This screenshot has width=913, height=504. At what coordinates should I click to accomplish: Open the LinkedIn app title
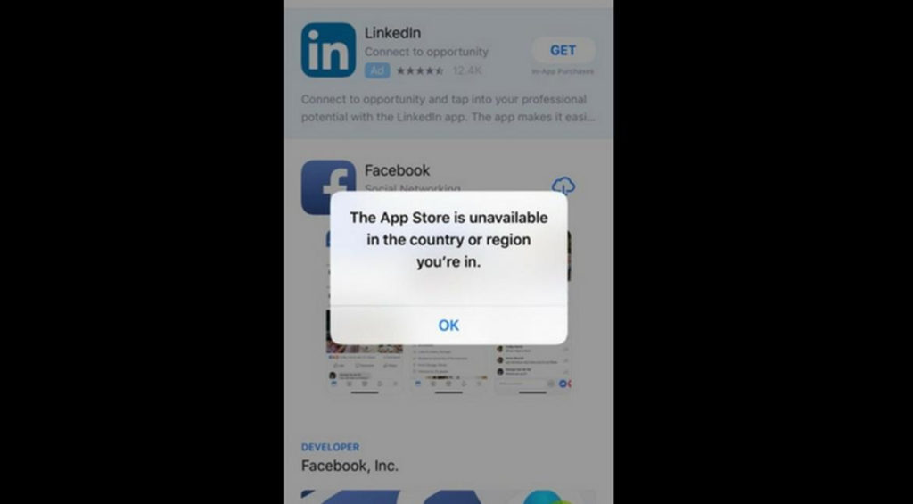(x=392, y=33)
